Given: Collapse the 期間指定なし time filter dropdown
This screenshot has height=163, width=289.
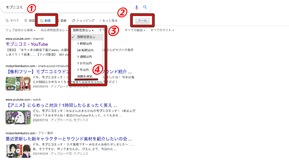Looking at the screenshot, I should tap(83, 30).
